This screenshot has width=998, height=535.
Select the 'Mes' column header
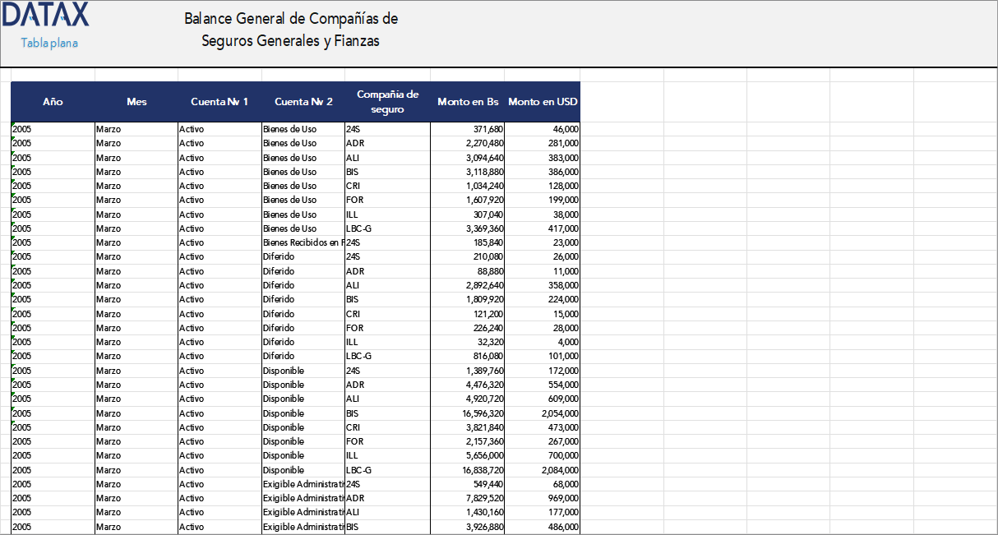136,102
